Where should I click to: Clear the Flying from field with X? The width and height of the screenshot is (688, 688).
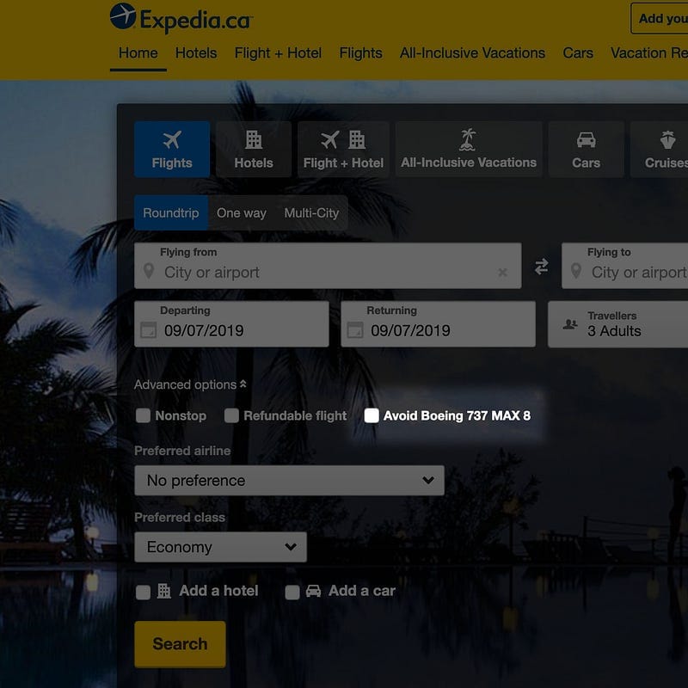point(502,273)
